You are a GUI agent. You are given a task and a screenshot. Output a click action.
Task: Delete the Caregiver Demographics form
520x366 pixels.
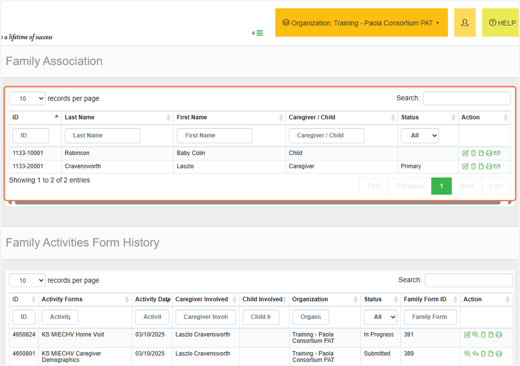(x=483, y=354)
